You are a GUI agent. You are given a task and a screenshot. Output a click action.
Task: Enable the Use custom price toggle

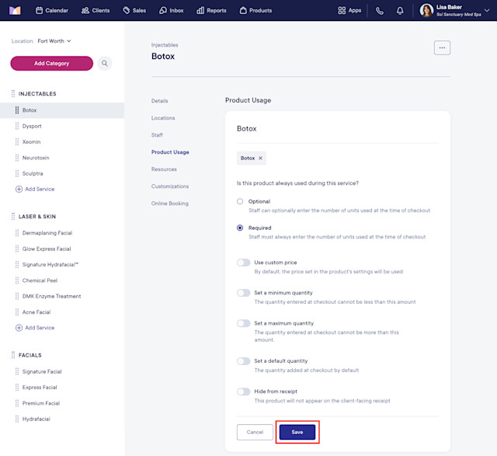tap(243, 263)
